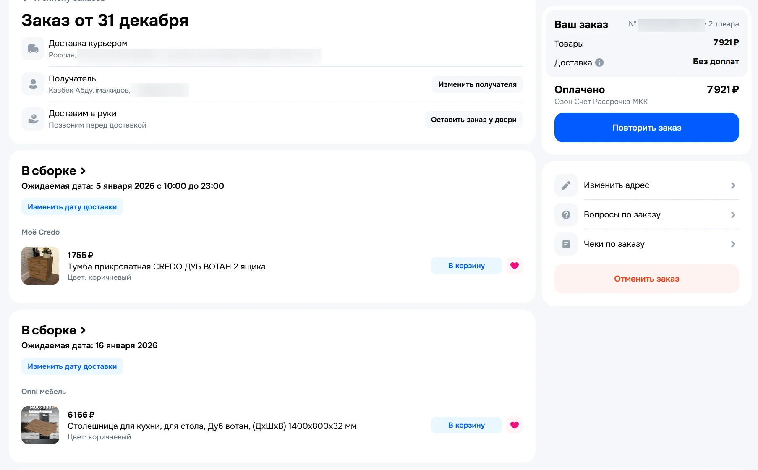
Task: Click the delivery info icon next to Доставка
Action: (599, 63)
